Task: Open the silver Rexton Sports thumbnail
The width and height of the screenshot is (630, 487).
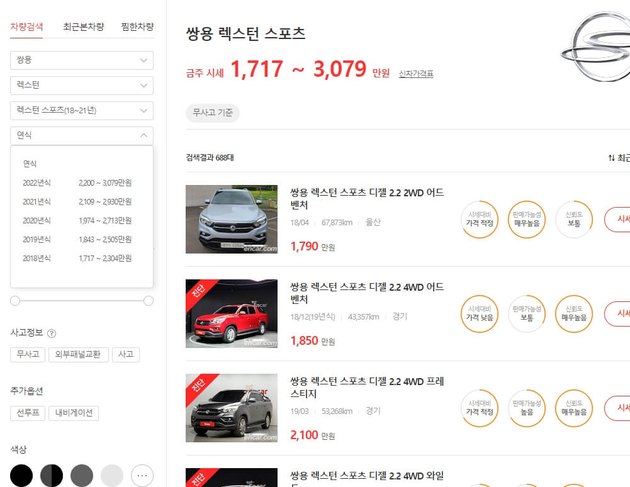Action: (232, 220)
